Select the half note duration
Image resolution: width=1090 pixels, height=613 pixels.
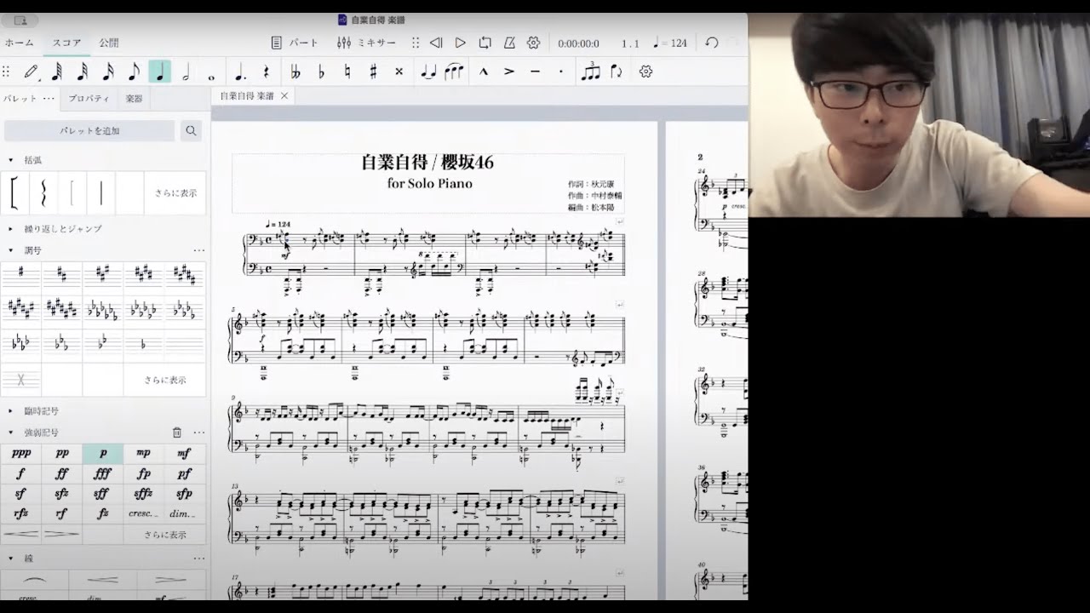(x=186, y=72)
